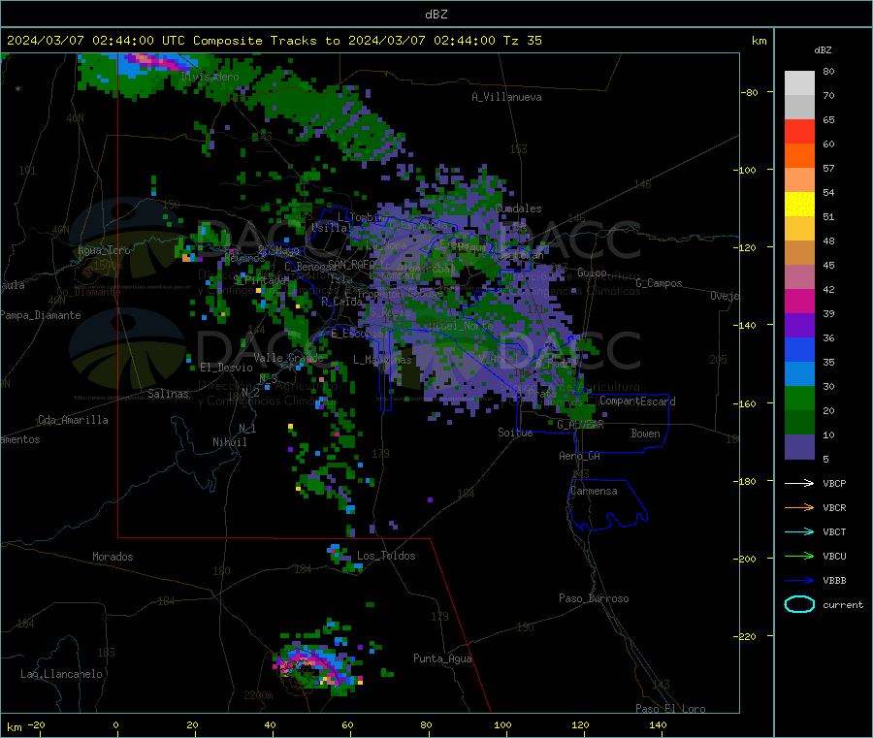The height and width of the screenshot is (738, 873).
Task: Click the 'VBCU' legend label
Action: point(834,556)
